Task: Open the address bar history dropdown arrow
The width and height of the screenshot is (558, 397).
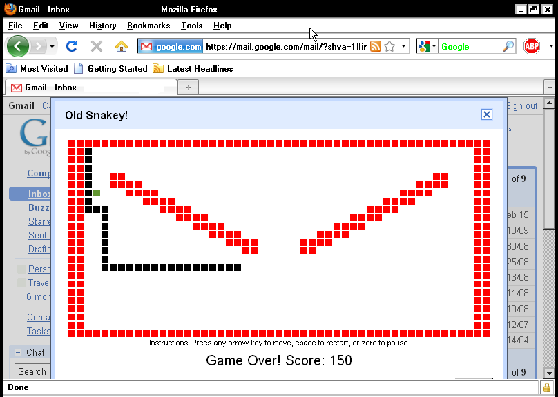Action: coord(404,46)
